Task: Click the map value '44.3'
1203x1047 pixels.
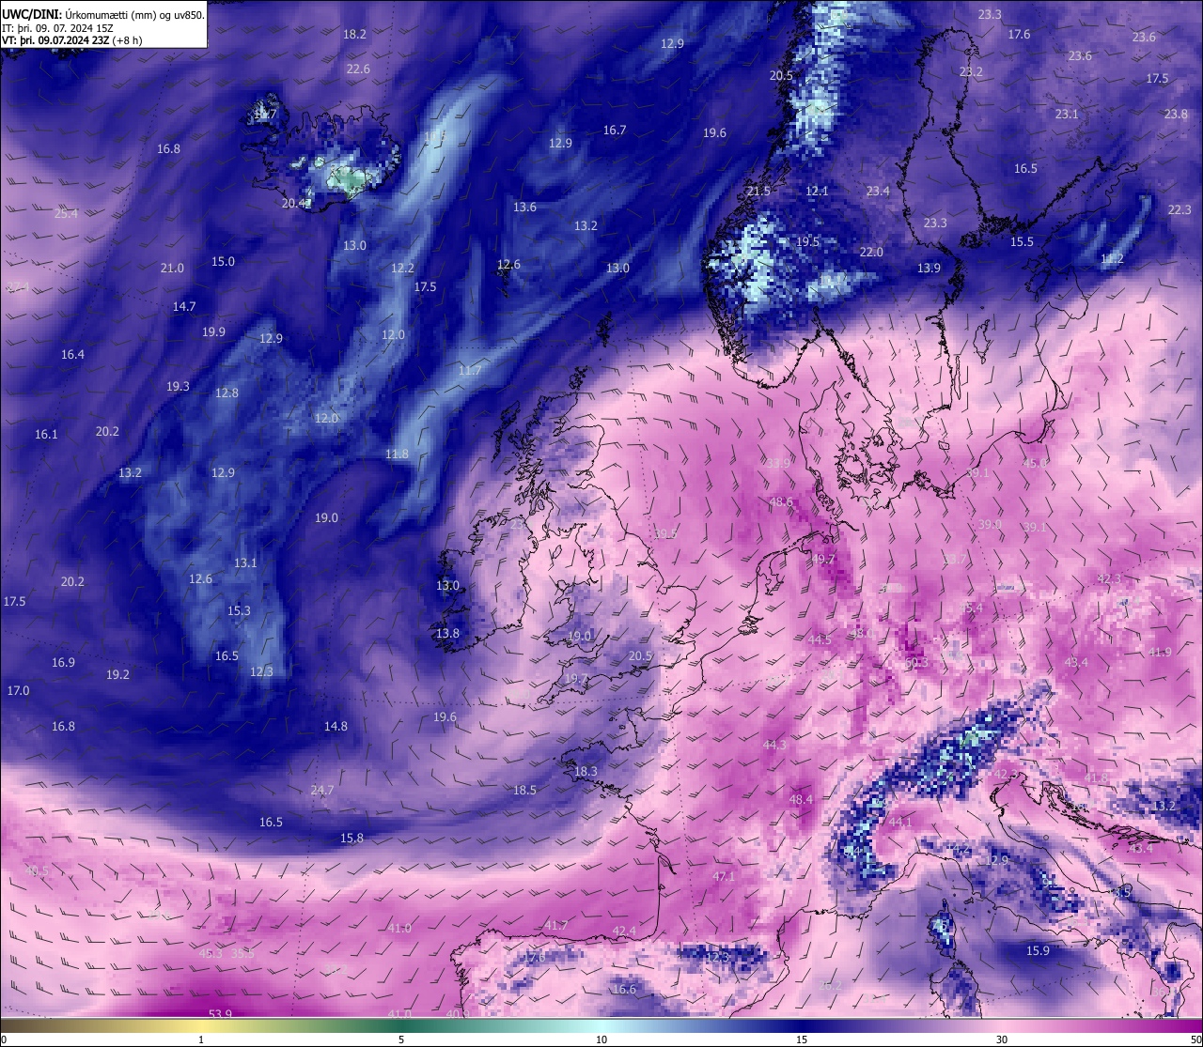Action: click(774, 745)
